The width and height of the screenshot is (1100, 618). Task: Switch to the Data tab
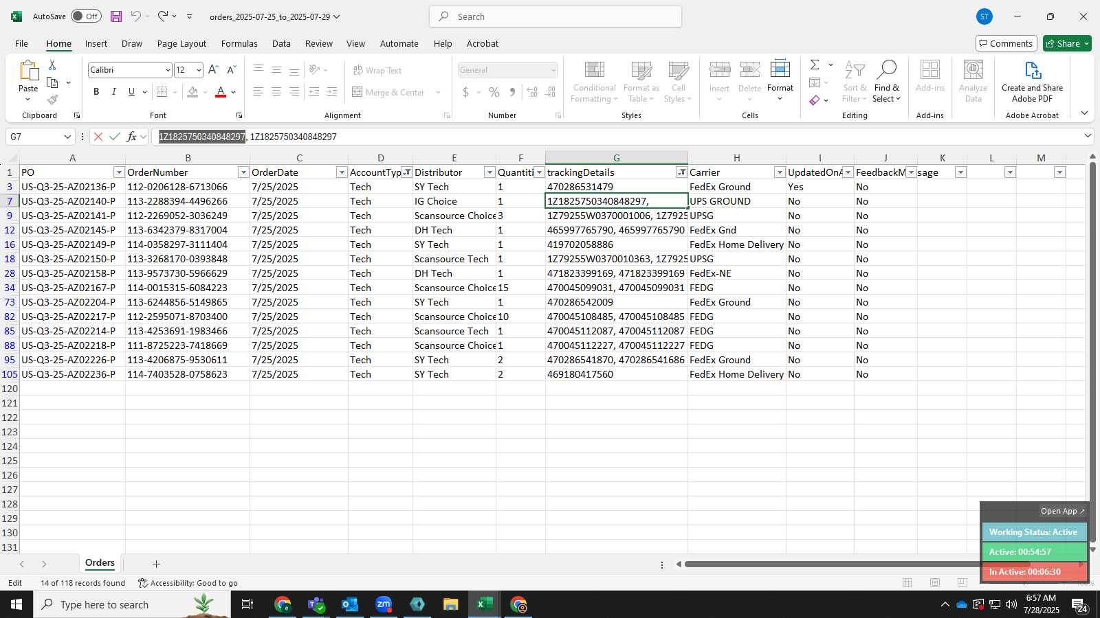pos(281,43)
